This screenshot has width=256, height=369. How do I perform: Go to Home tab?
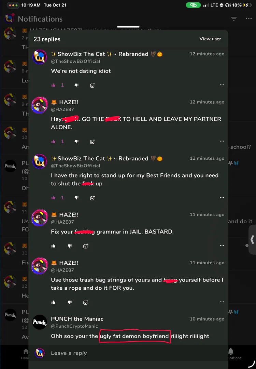pos(26,354)
